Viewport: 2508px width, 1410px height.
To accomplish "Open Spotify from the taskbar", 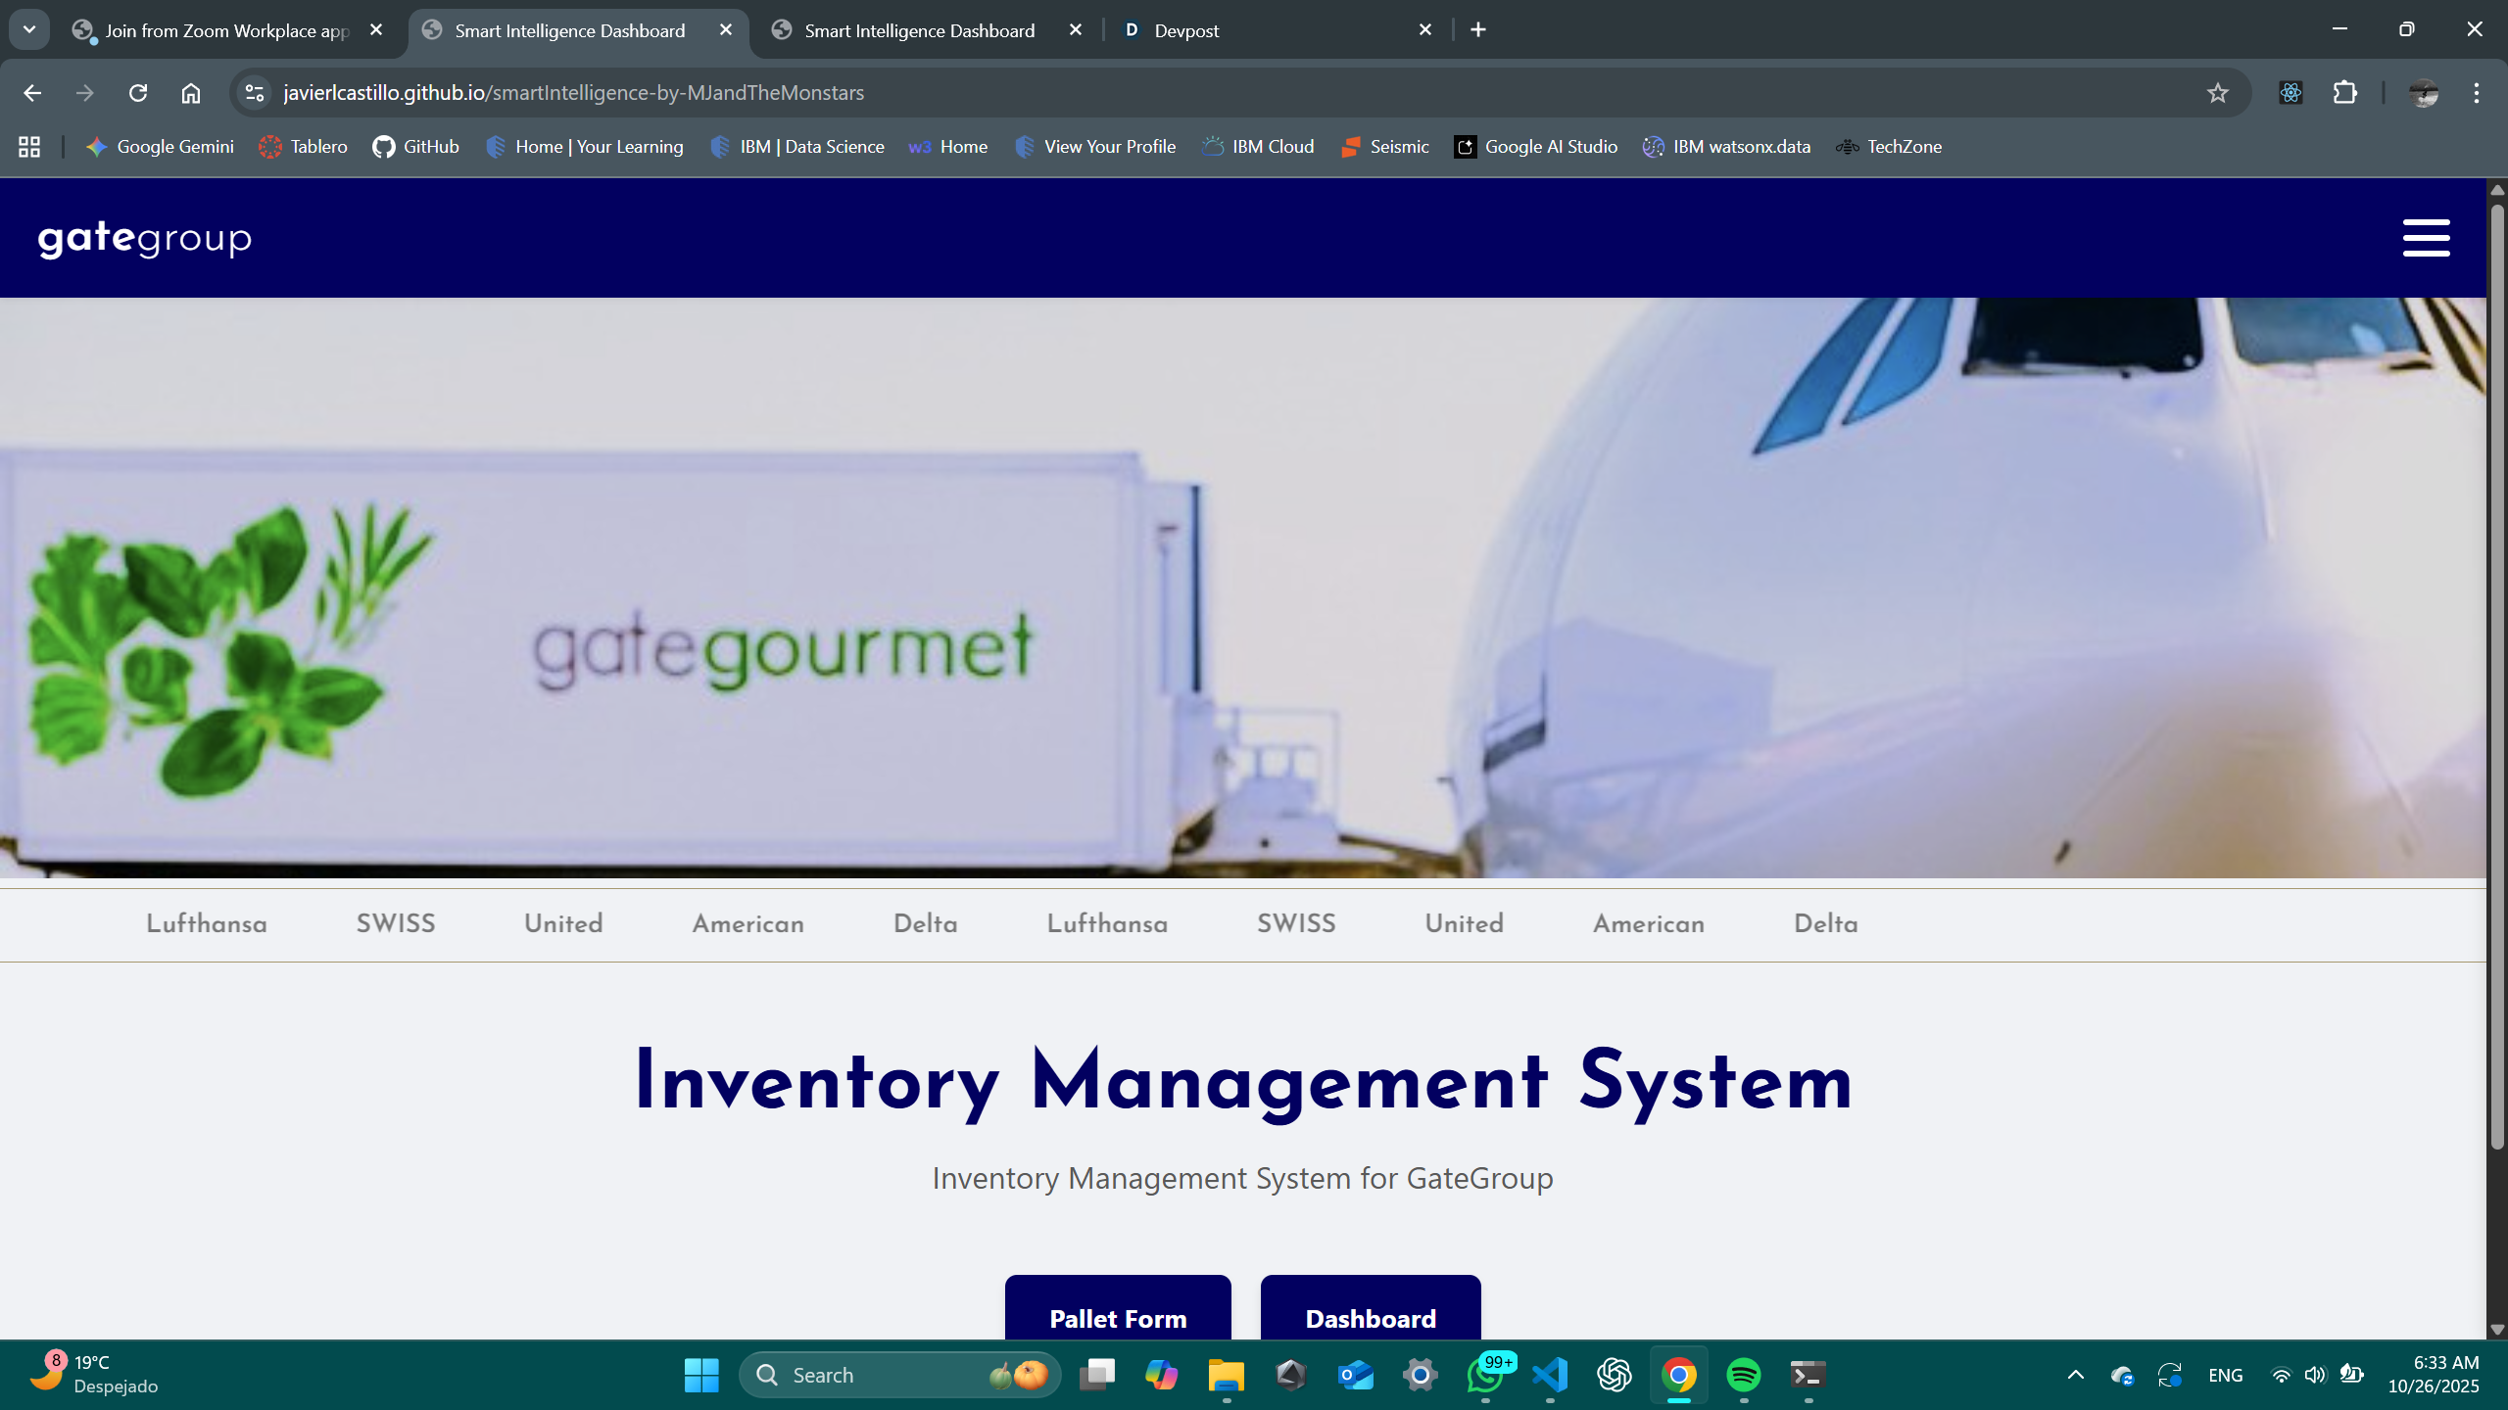I will click(x=1744, y=1375).
